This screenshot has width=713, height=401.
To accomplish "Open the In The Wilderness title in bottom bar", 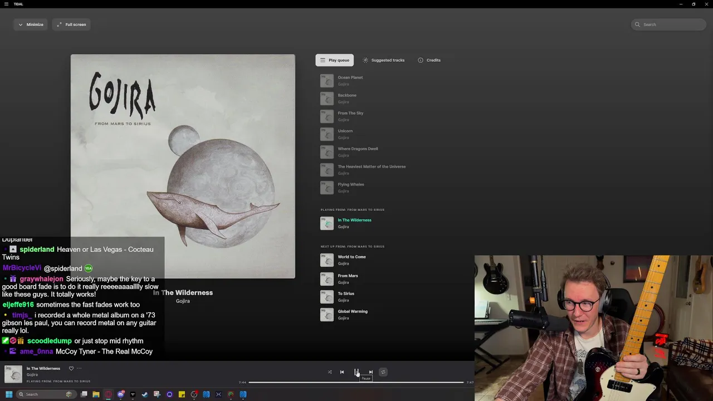I will 43,369.
